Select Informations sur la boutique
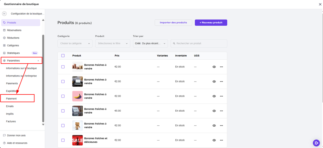This screenshot has height=148, width=323. [x=21, y=68]
